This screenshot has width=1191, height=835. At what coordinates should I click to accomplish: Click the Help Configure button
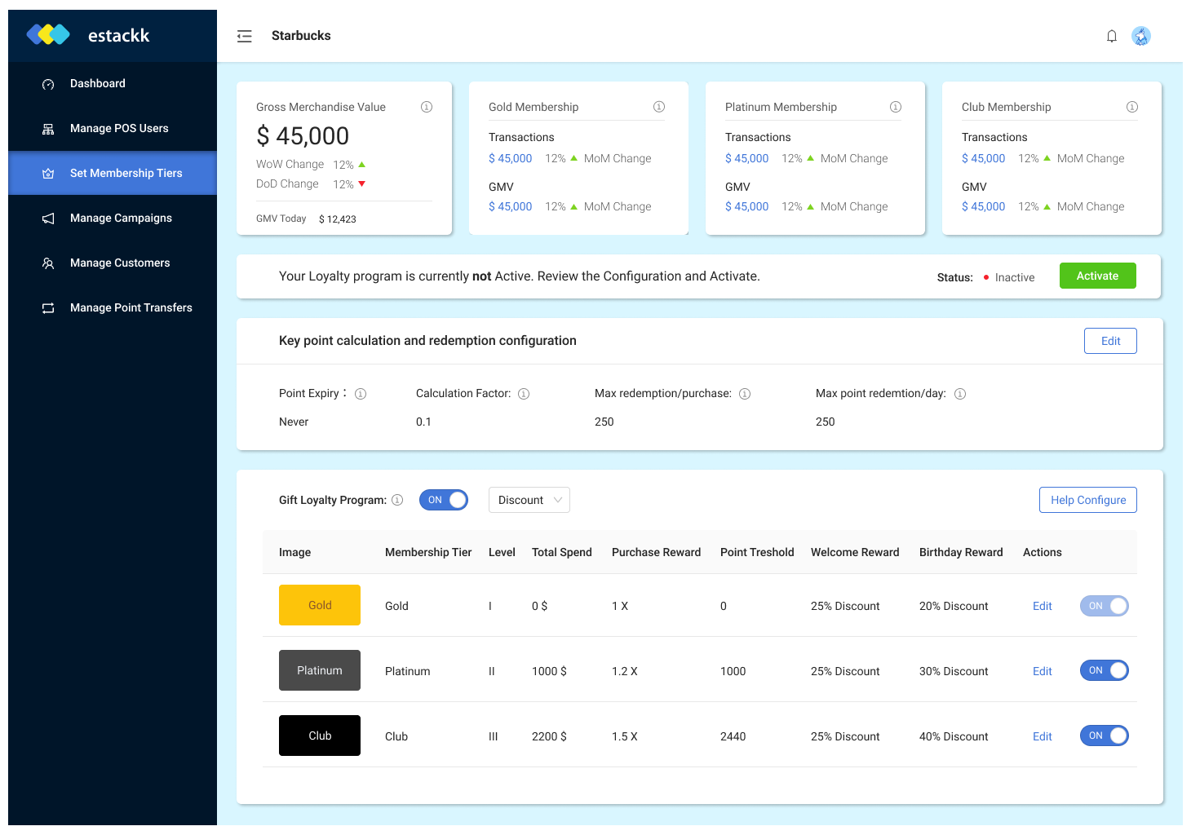pos(1087,500)
